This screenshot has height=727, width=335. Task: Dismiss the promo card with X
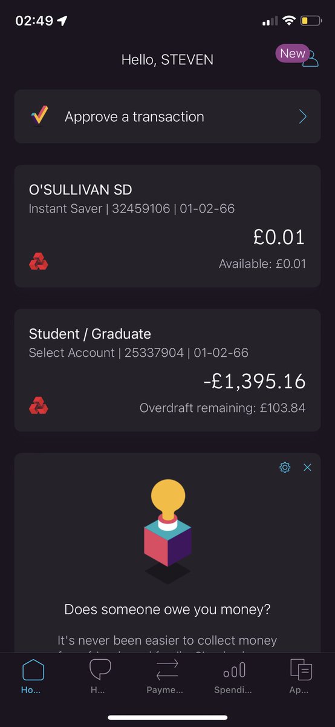[x=307, y=467]
